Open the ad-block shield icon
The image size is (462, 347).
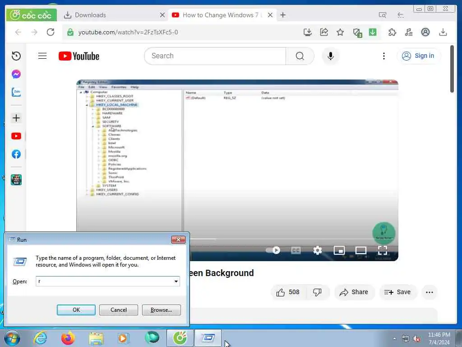coord(357,33)
